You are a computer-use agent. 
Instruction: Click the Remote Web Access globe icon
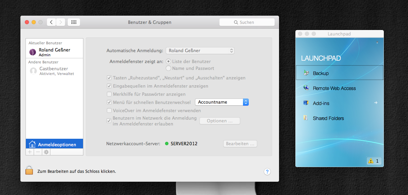coord(306,88)
